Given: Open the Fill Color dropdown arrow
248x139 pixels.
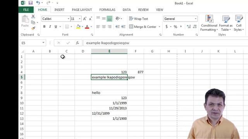Looking at the screenshot, I should pos(83,27).
